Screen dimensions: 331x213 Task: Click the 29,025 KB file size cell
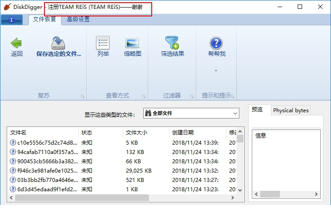pos(139,170)
